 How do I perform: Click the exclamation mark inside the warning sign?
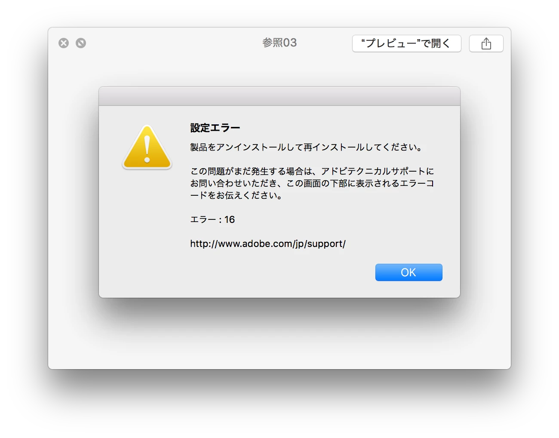coord(147,150)
